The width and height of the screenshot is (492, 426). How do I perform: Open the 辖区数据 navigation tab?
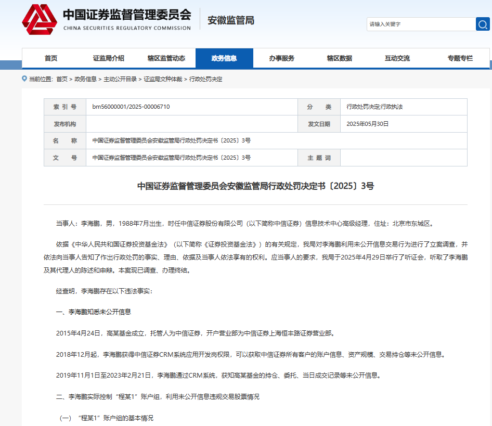[x=340, y=58]
